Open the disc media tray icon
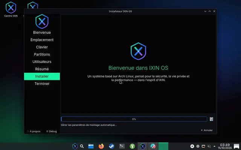 click(192, 146)
